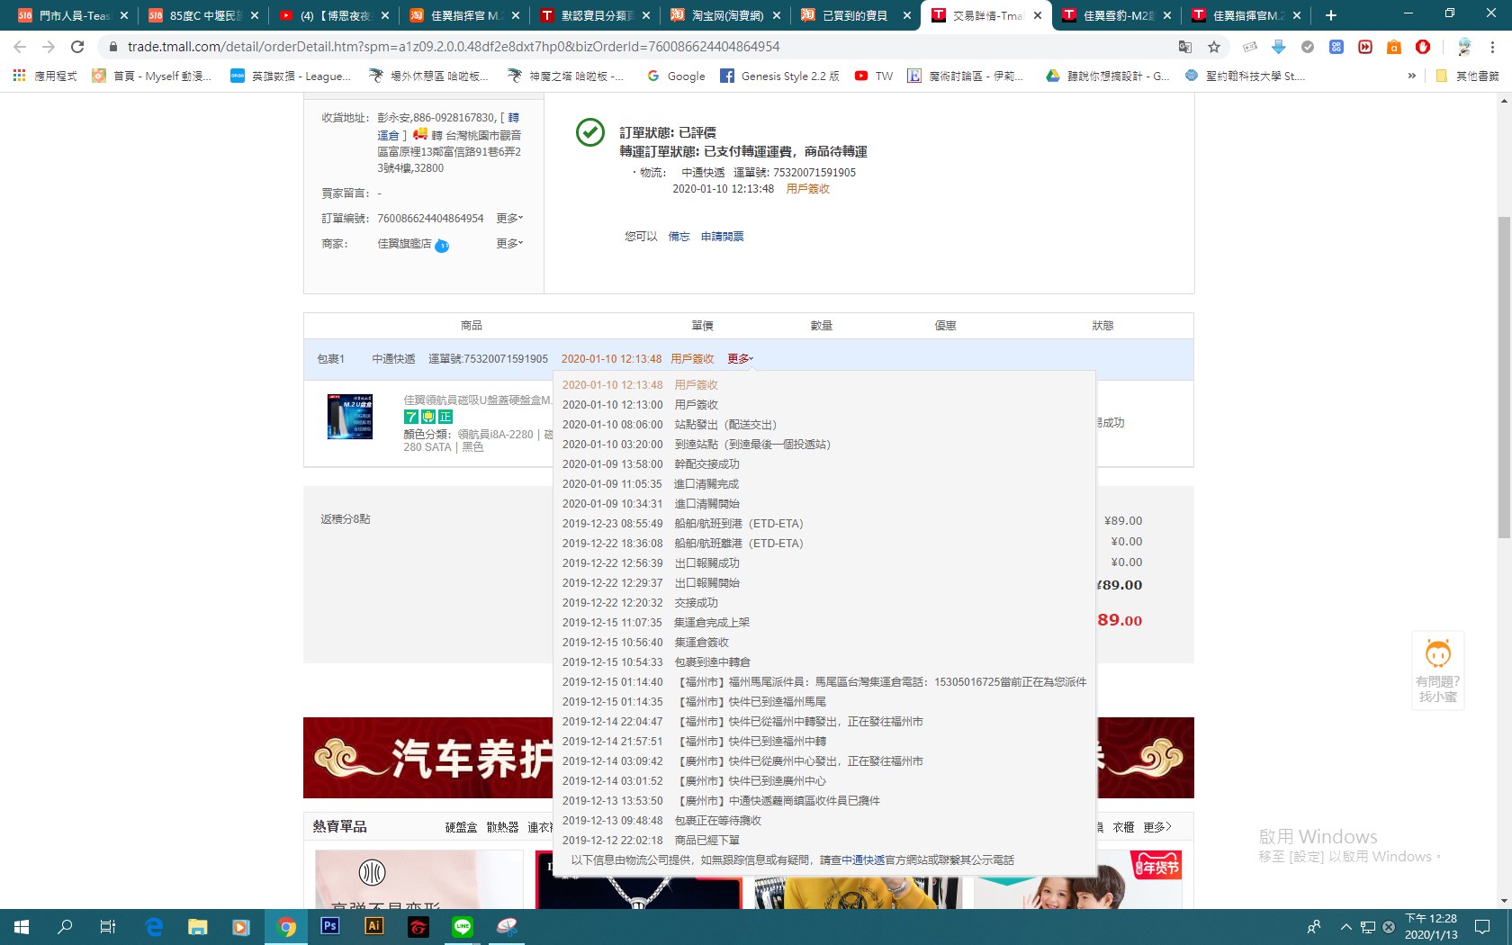1512x945 pixels.
Task: Open the 中通快遞 official site link
Action: tap(862, 860)
